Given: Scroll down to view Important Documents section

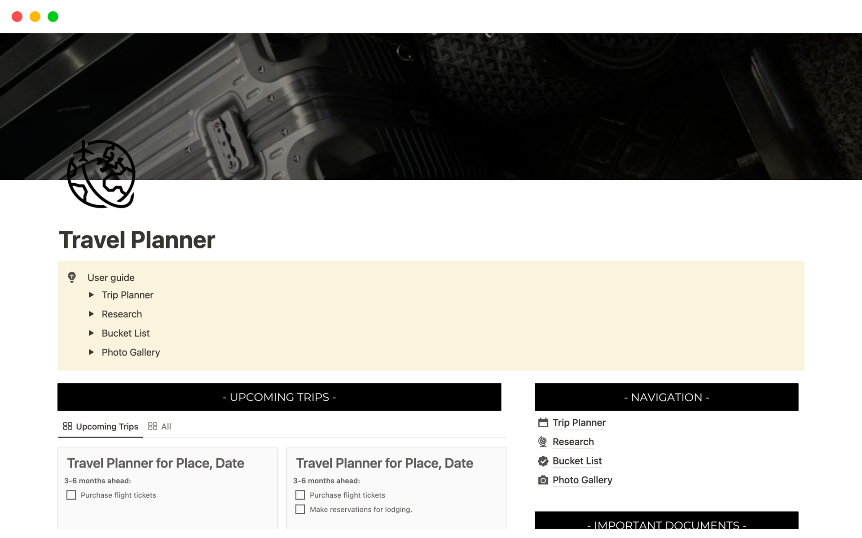Looking at the screenshot, I should (667, 521).
